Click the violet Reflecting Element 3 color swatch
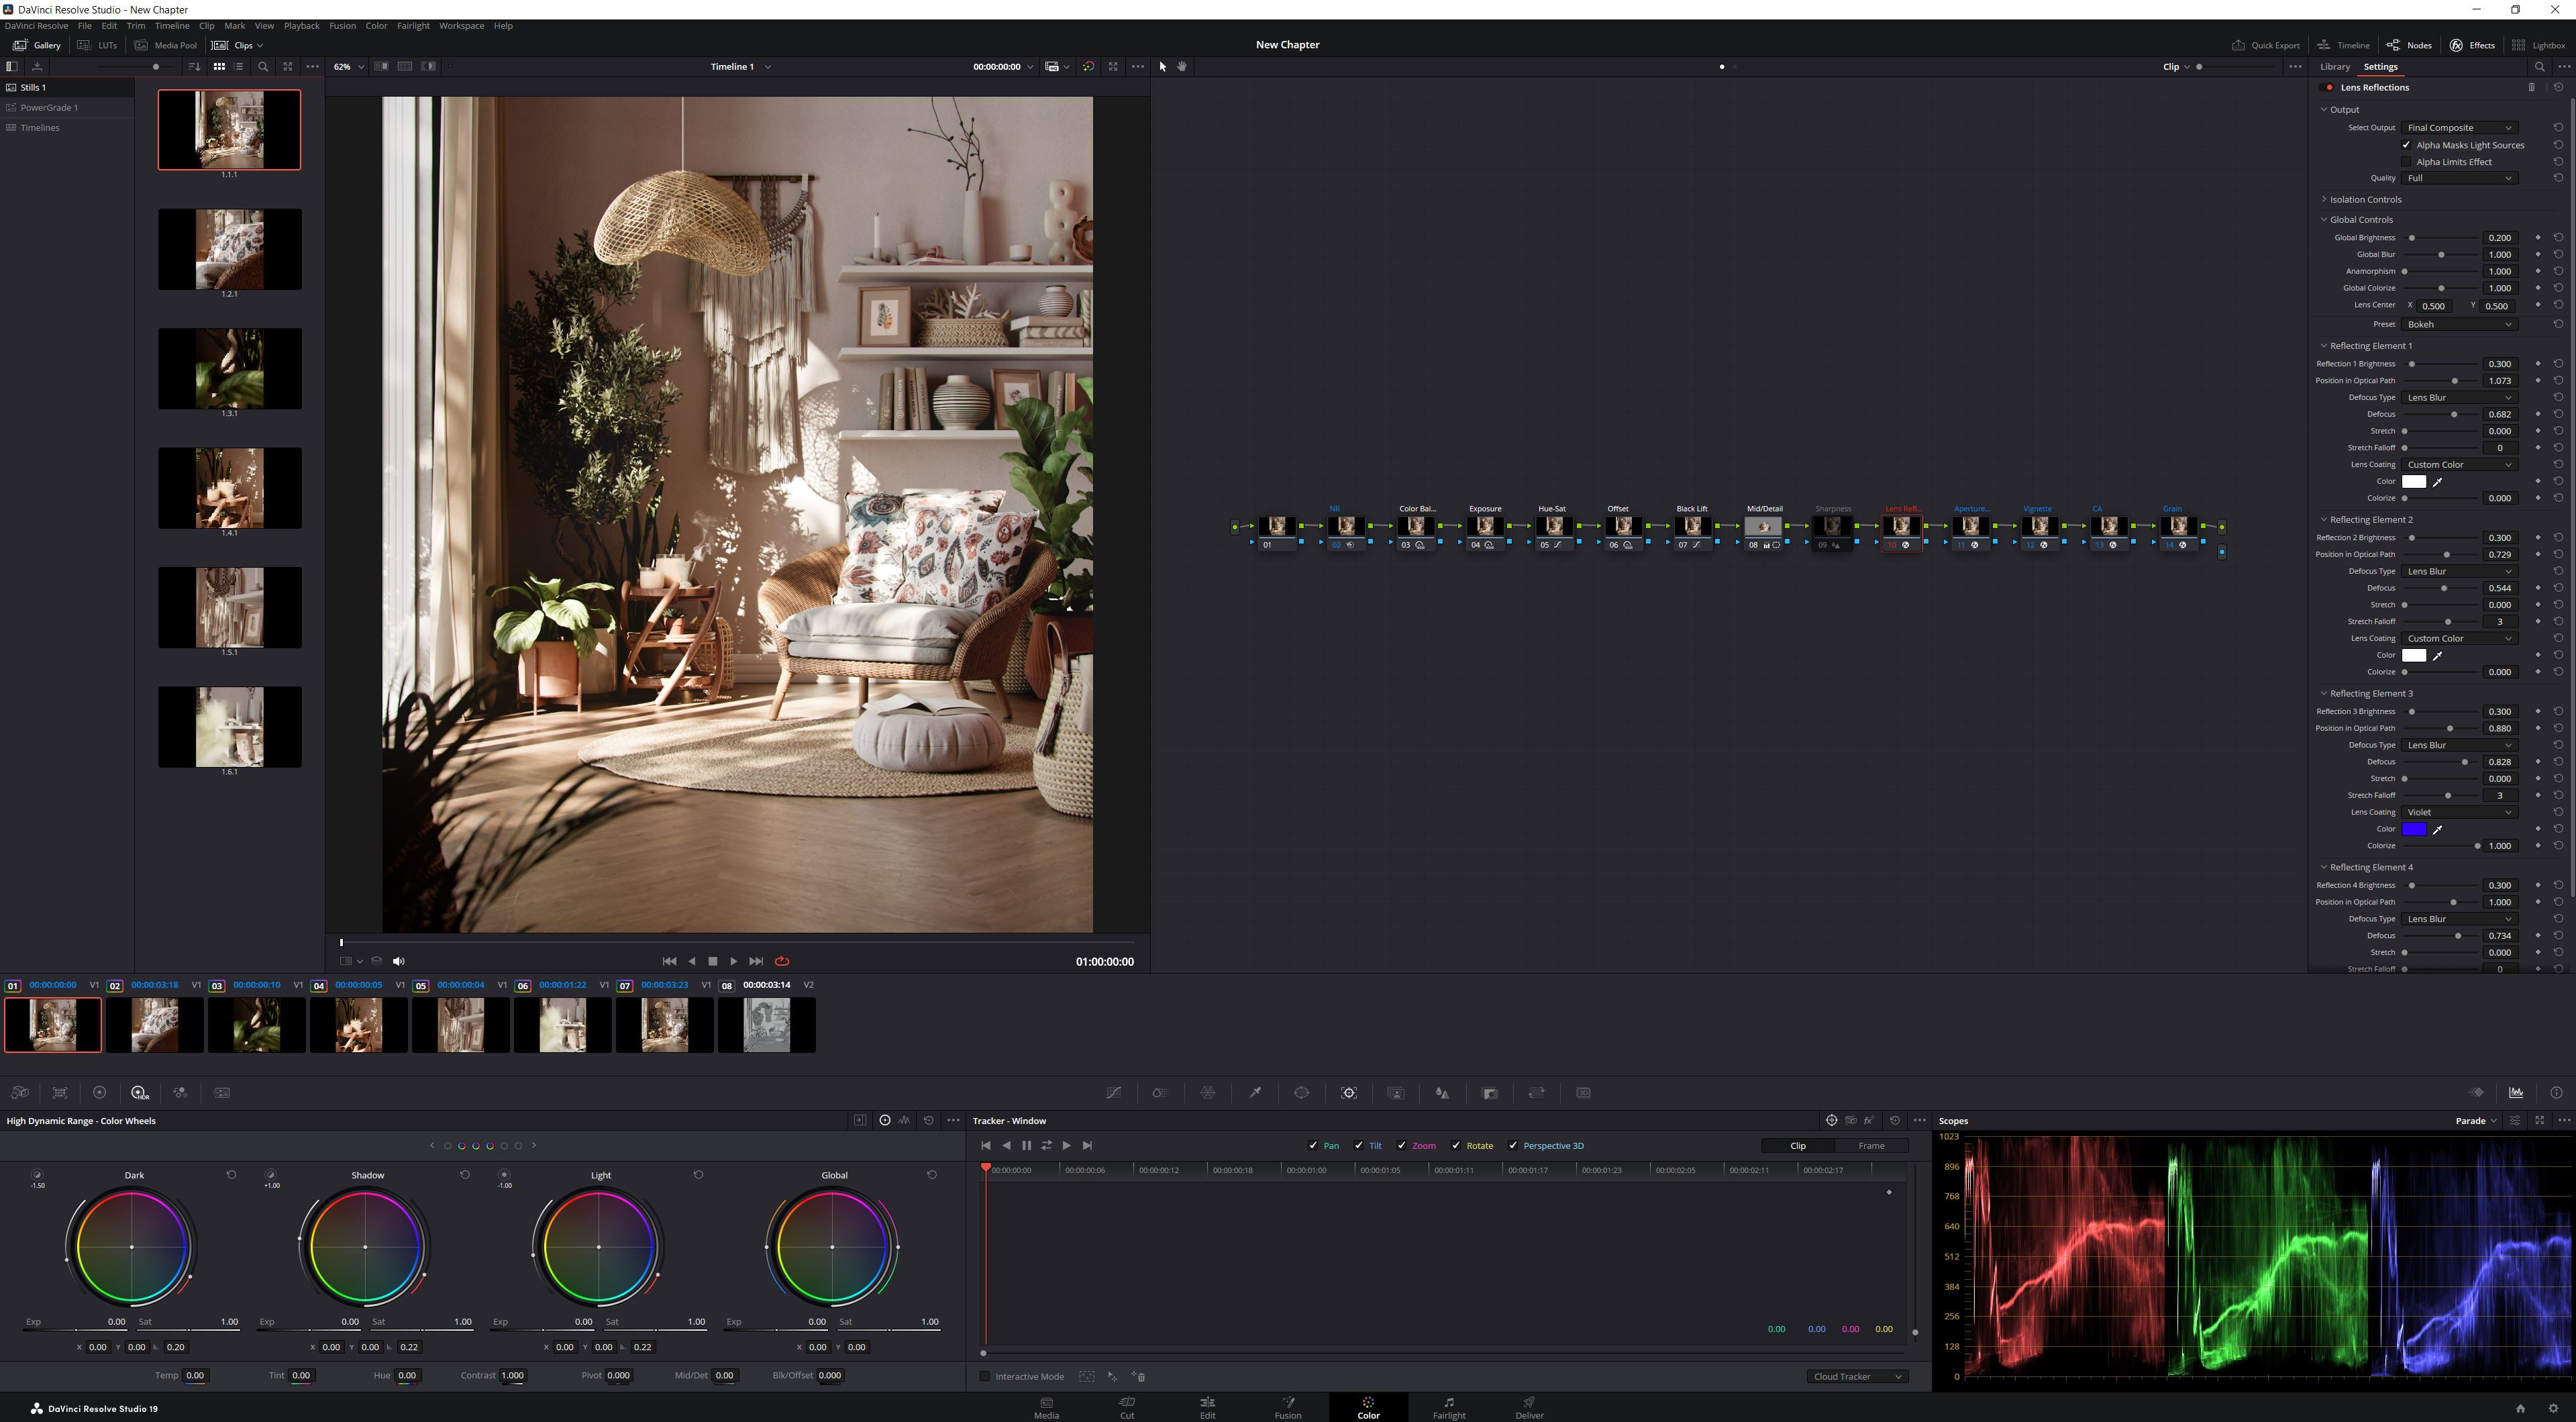2576x1422 pixels. pyautogui.click(x=2413, y=829)
